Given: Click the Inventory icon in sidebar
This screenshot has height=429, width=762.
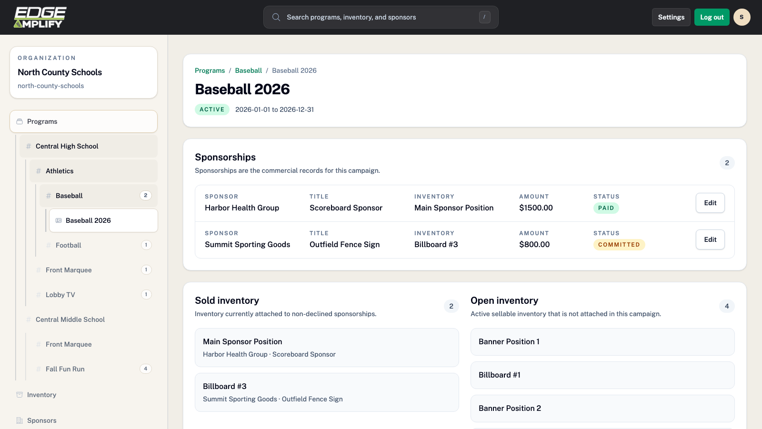Looking at the screenshot, I should tap(20, 395).
